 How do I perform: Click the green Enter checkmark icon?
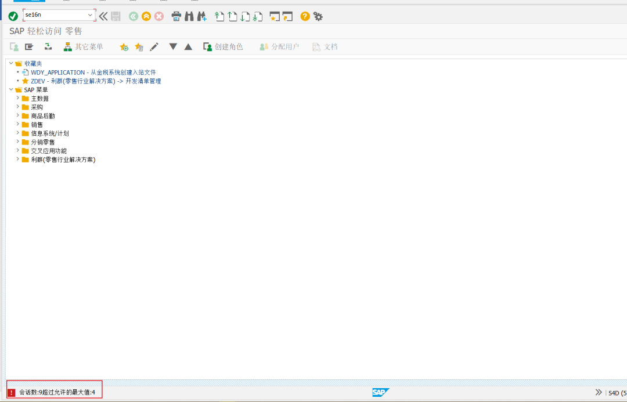click(13, 16)
